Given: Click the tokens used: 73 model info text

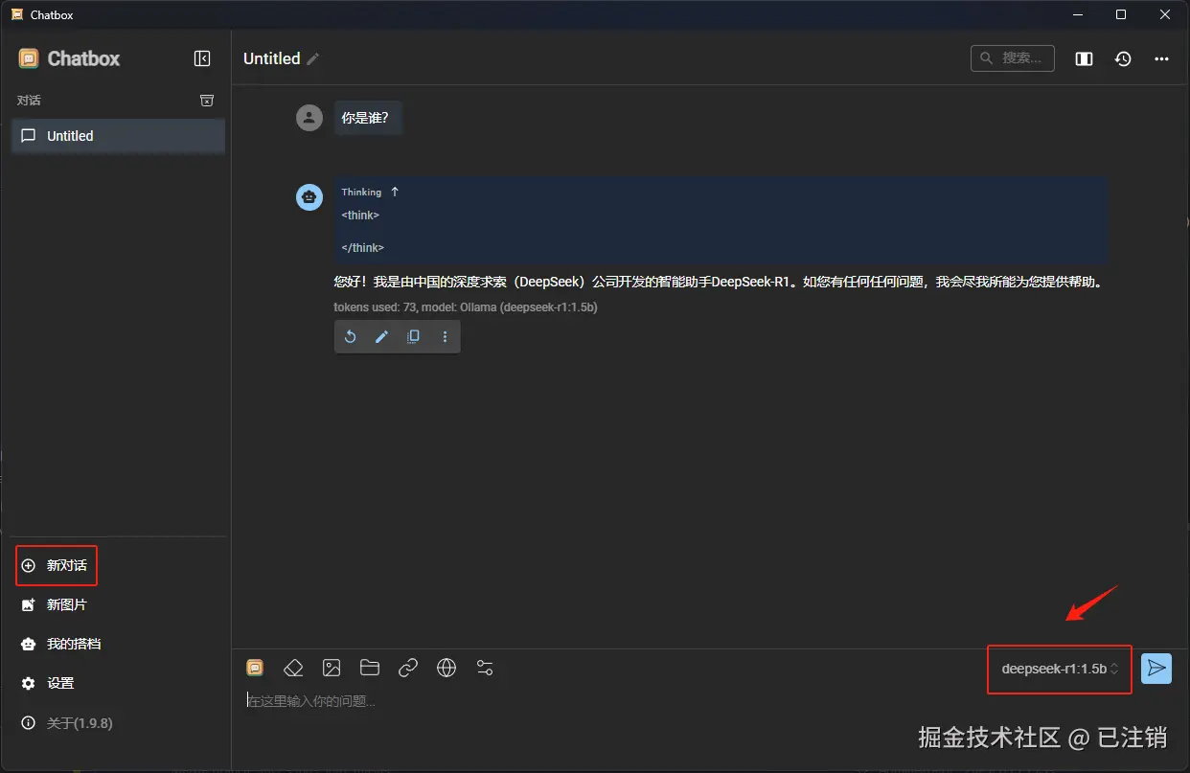Looking at the screenshot, I should tap(466, 307).
